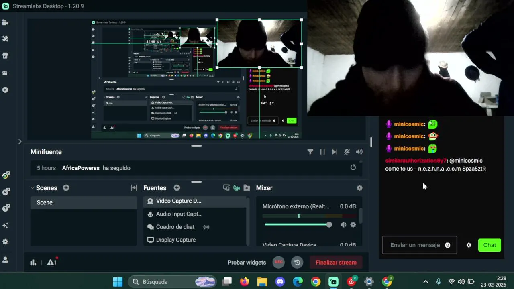Collapse the Scenes list chevron
The width and height of the screenshot is (514, 289).
(32, 188)
